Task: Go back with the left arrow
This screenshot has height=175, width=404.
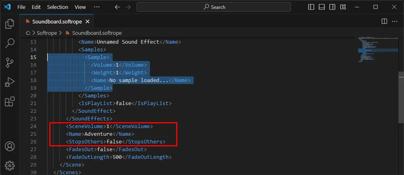Action: coord(118,7)
